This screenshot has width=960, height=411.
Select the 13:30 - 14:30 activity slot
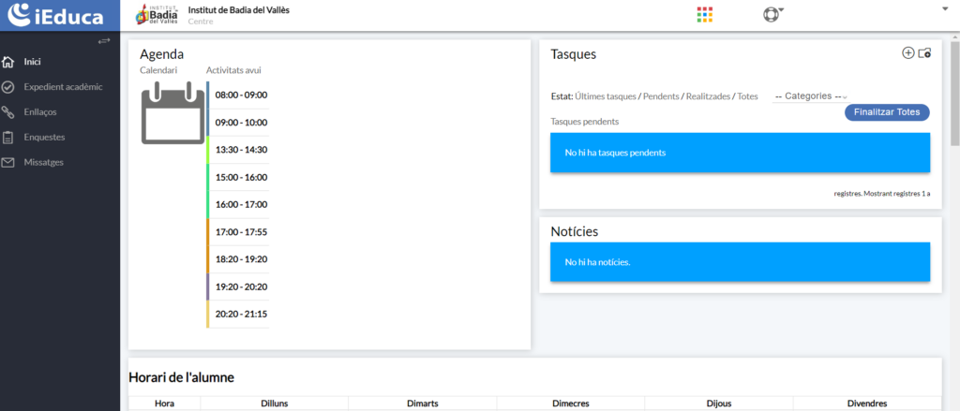tap(241, 150)
